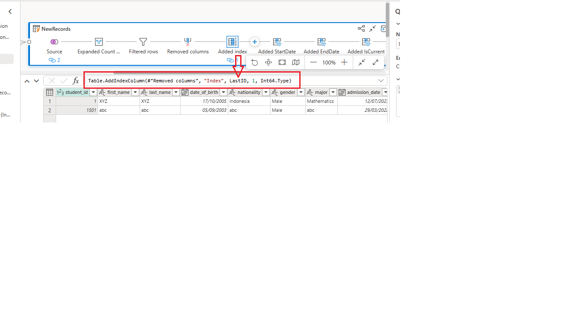Image resolution: width=584 pixels, height=309 pixels.
Task: Click the pan/move diagram tool
Action: 268,62
